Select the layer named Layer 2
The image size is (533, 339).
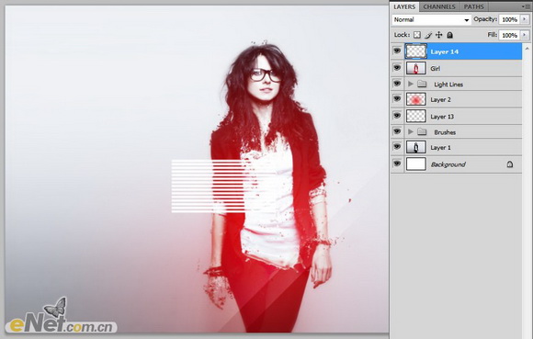point(440,100)
